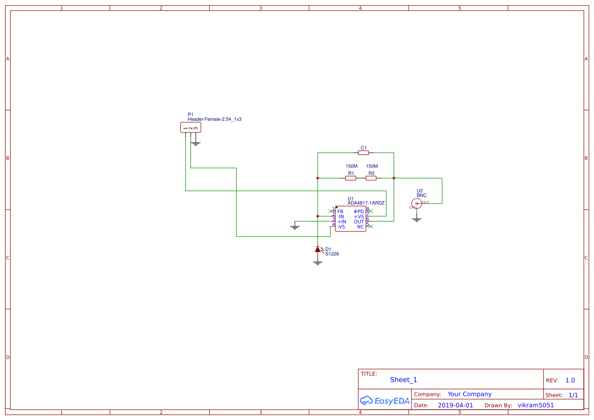Select the 150M value label above R1

point(351,166)
